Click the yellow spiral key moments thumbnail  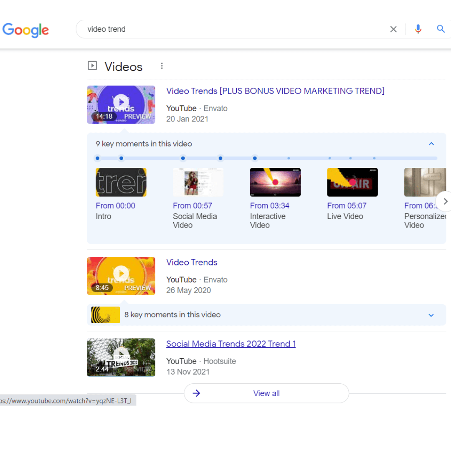[106, 315]
